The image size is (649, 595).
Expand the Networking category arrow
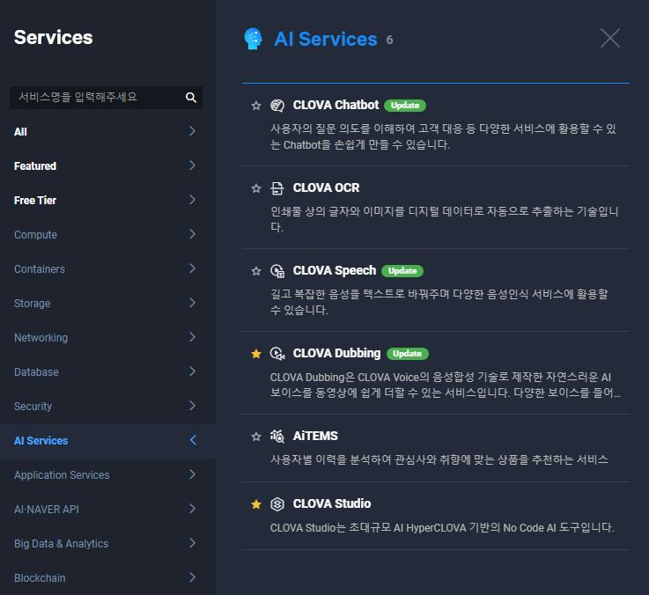[x=192, y=337]
